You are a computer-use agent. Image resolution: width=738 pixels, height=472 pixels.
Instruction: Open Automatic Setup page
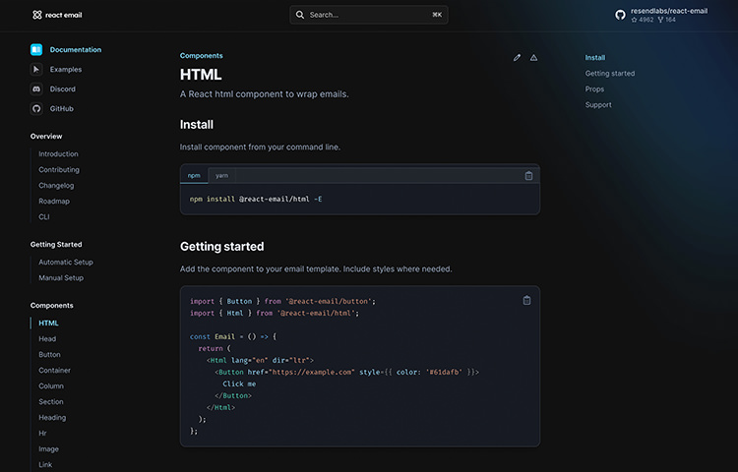click(x=66, y=262)
